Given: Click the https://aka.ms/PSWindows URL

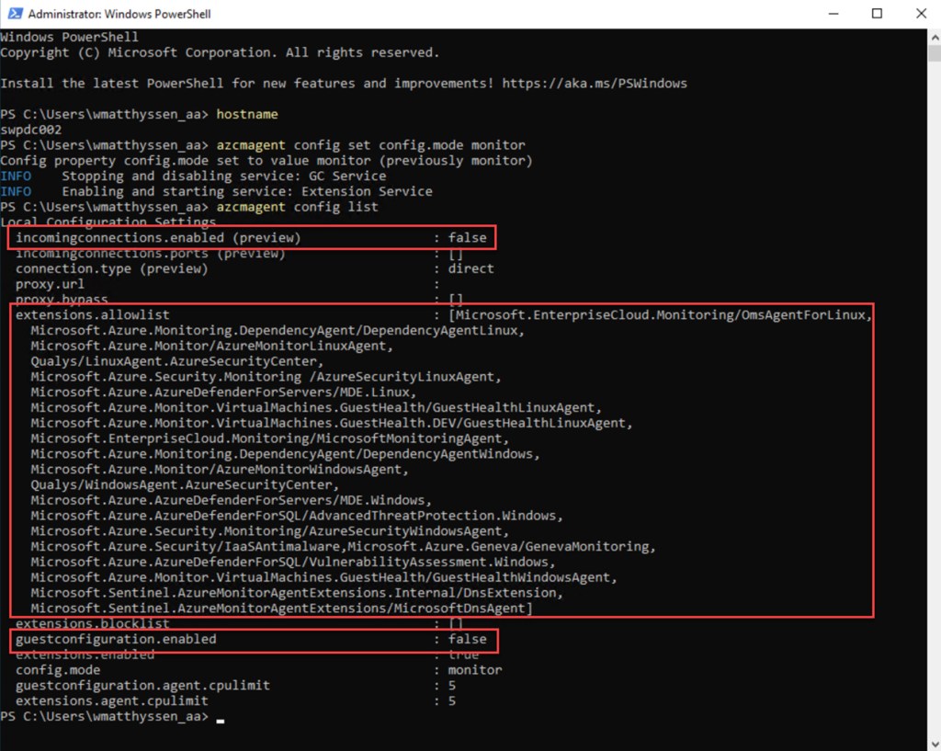Looking at the screenshot, I should 595,84.
